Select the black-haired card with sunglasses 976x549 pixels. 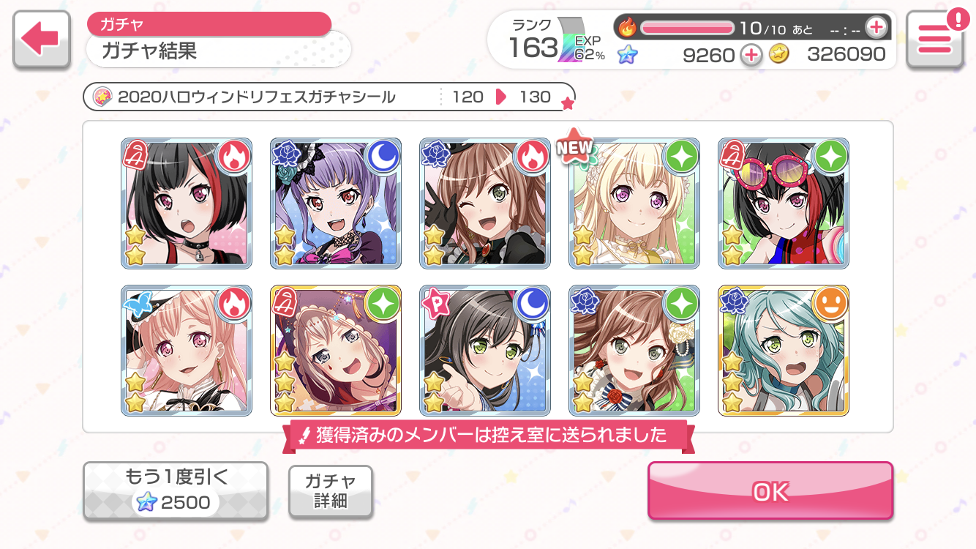pos(784,203)
